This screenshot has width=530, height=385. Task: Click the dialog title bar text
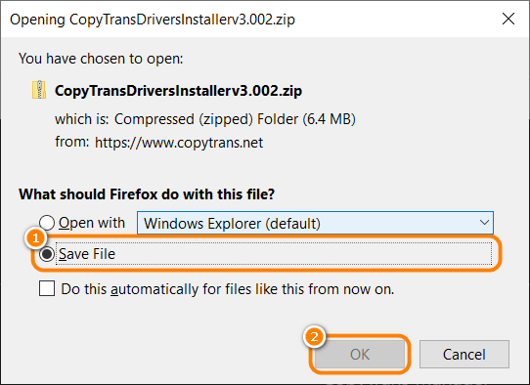click(x=153, y=20)
